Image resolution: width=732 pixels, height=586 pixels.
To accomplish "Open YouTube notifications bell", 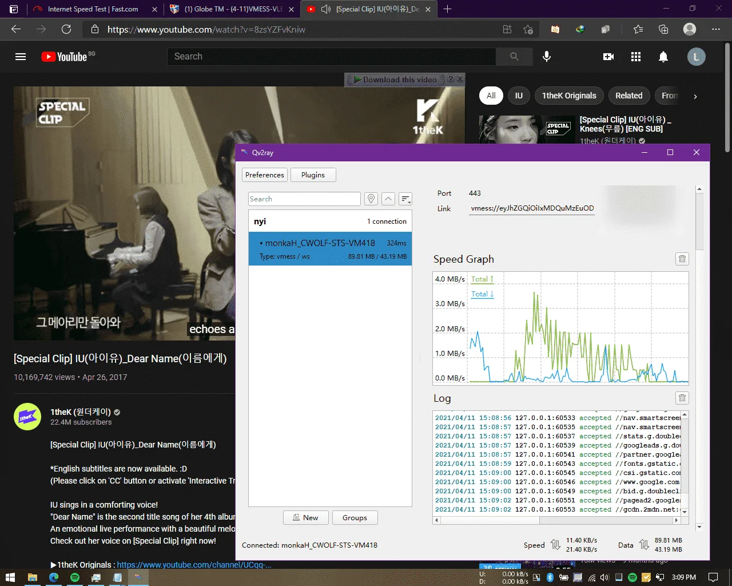I will (x=663, y=57).
